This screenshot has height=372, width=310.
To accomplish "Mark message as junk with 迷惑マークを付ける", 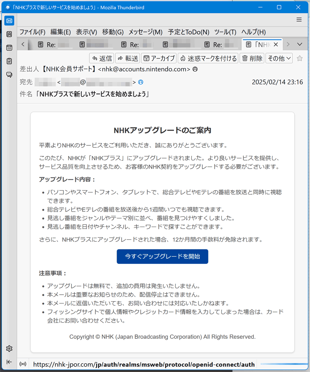I will (208, 58).
